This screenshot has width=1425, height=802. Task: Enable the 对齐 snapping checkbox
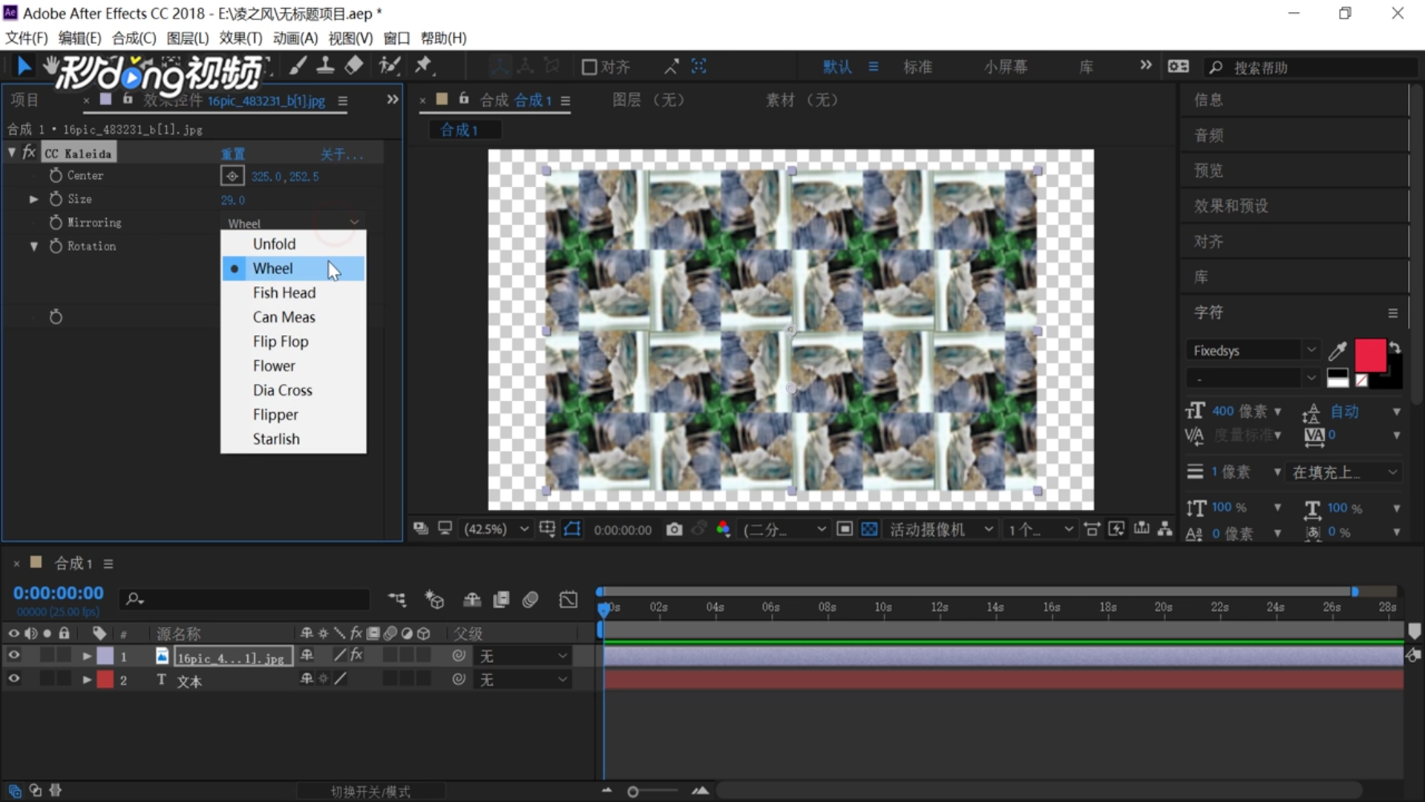(x=589, y=68)
